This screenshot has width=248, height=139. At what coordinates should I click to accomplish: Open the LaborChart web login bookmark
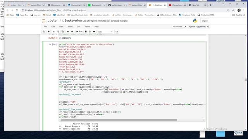pyautogui.click(x=77, y=15)
